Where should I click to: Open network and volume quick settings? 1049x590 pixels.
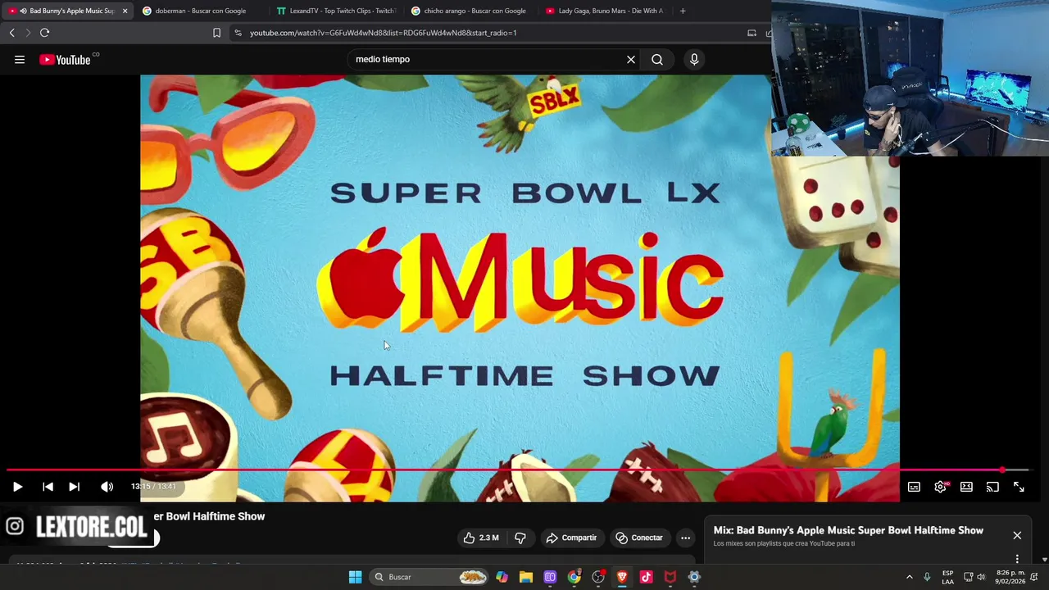click(x=974, y=577)
